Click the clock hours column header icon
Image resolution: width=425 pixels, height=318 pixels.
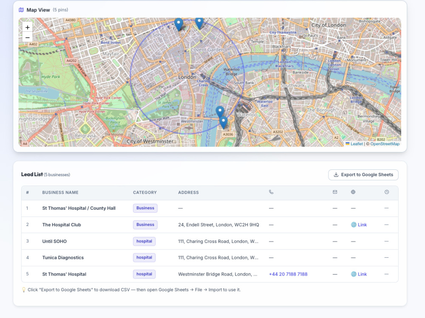(x=387, y=192)
